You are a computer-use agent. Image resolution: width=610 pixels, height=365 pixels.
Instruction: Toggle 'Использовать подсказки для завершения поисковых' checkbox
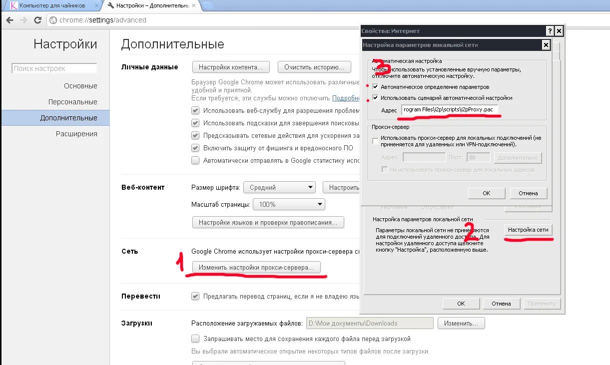click(195, 123)
